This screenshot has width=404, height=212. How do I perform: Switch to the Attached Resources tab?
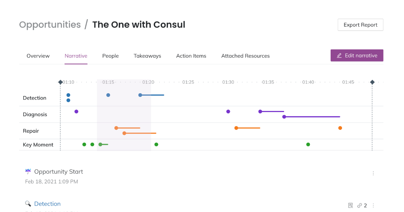pos(245,56)
